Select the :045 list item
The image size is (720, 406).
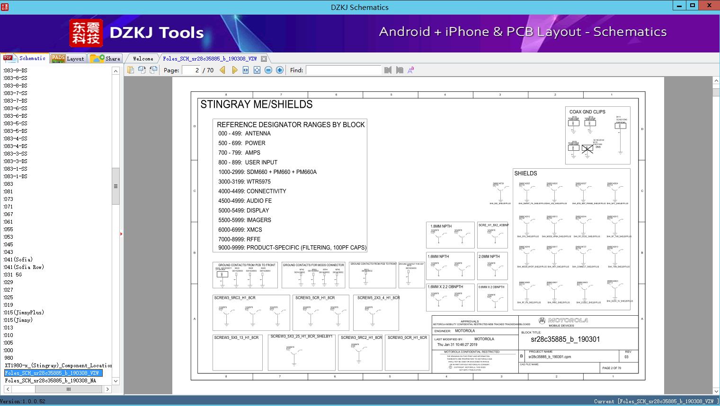pyautogui.click(x=9, y=244)
